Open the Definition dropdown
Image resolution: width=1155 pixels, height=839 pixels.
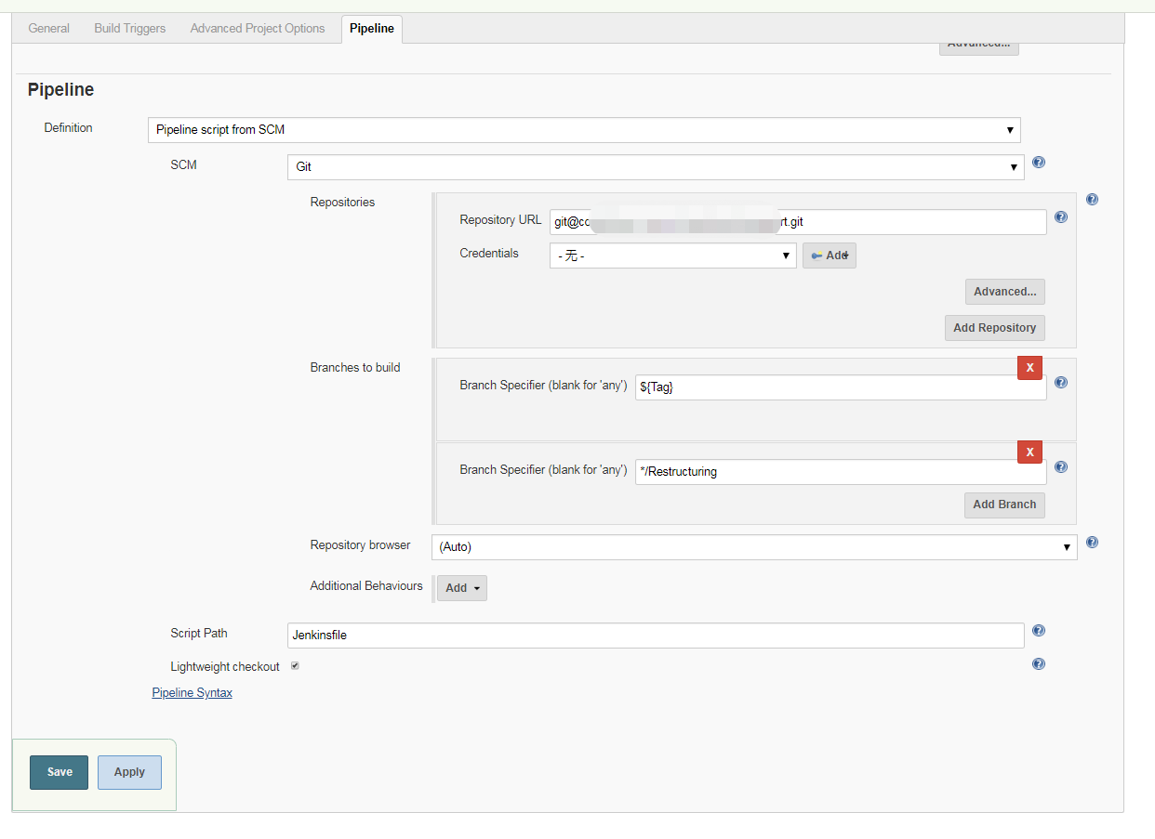pyautogui.click(x=584, y=130)
